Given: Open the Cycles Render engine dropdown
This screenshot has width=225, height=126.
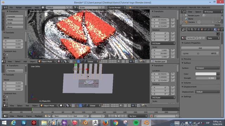Looking at the screenshot, I should [117, 7].
